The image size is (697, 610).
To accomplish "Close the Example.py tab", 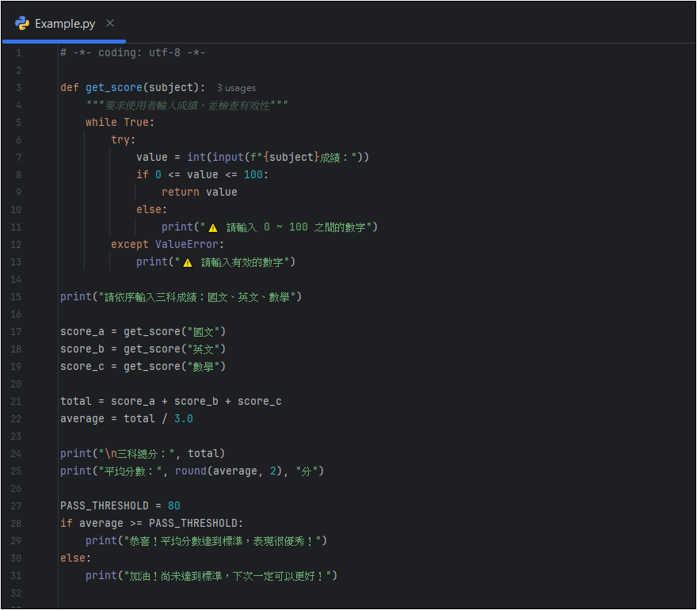I will pyautogui.click(x=110, y=23).
